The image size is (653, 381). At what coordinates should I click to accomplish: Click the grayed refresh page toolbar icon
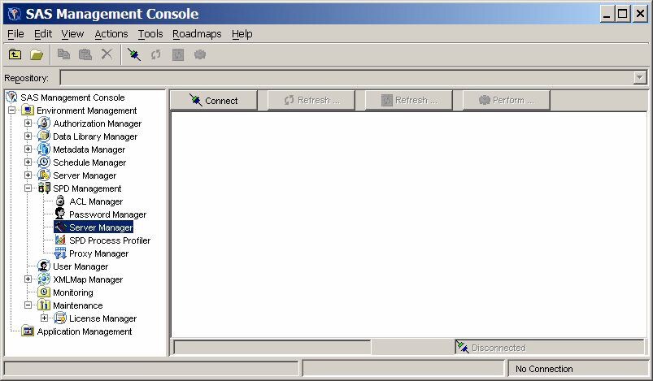point(178,54)
